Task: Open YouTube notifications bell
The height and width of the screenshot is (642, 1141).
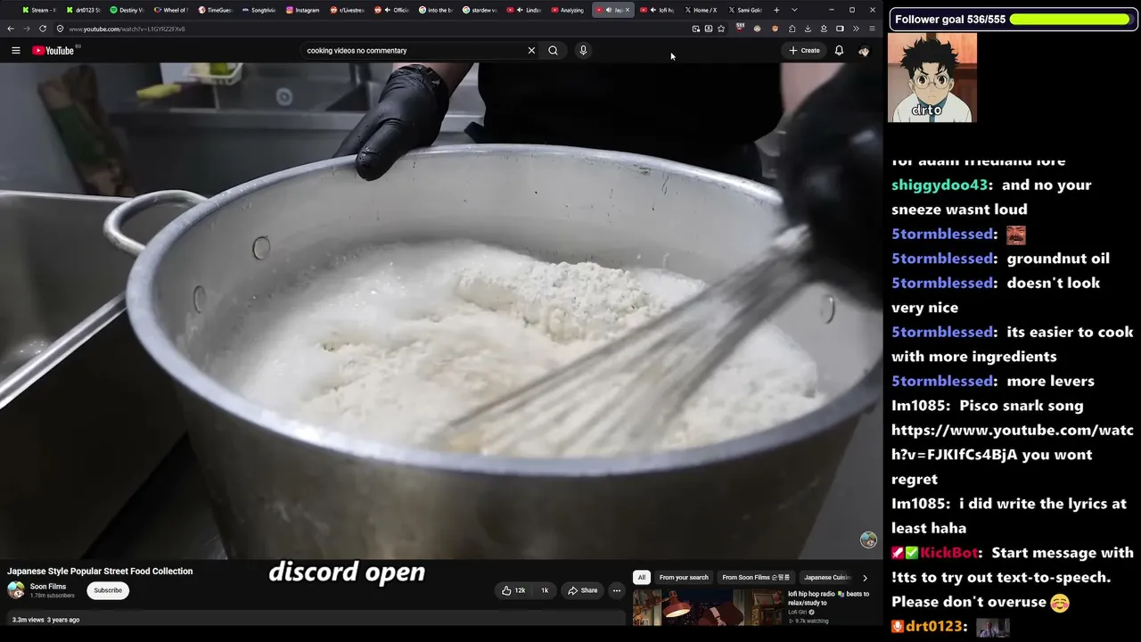Action: (839, 51)
